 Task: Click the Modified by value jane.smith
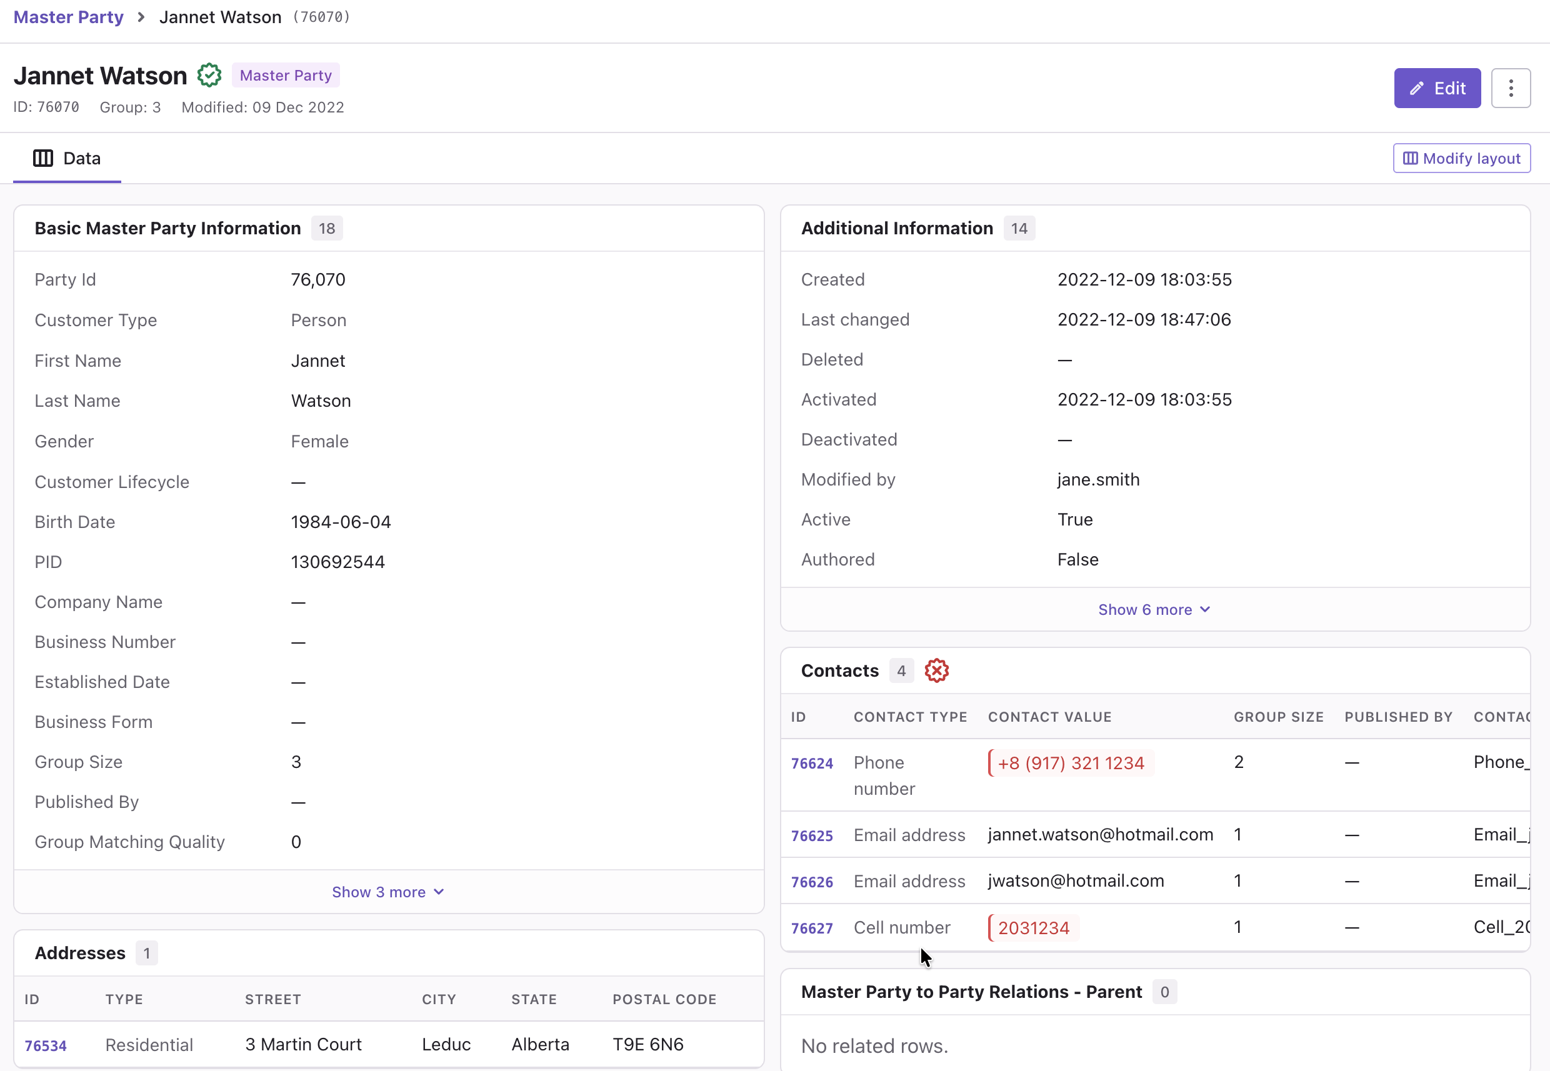[x=1098, y=480]
